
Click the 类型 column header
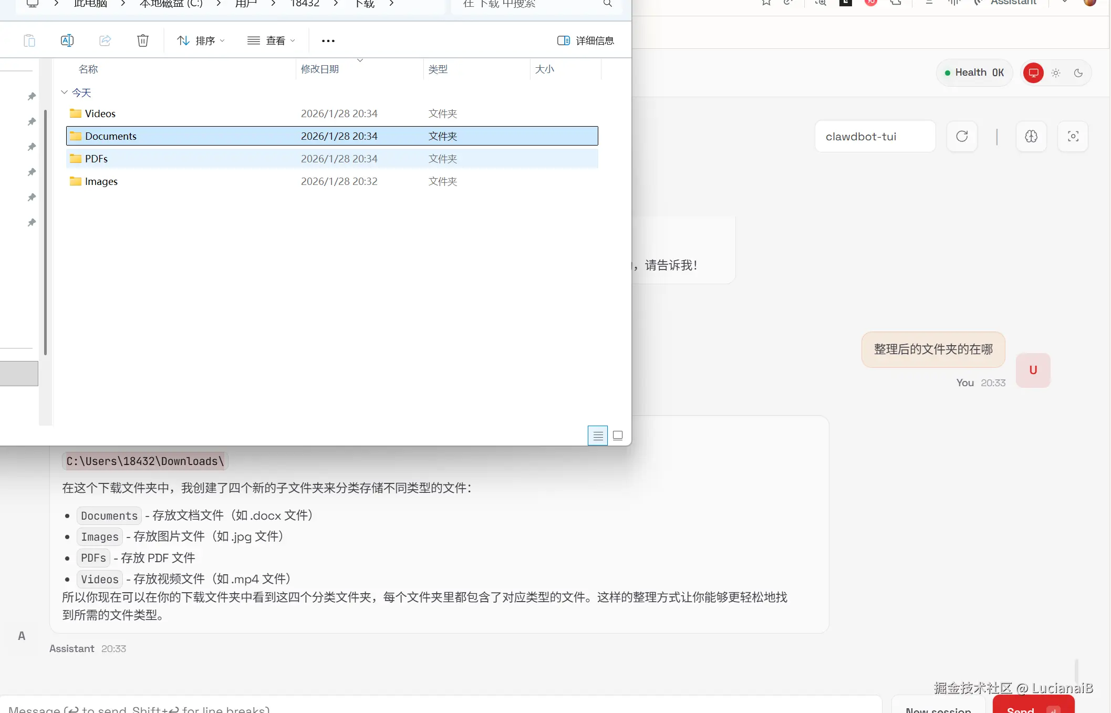tap(438, 69)
